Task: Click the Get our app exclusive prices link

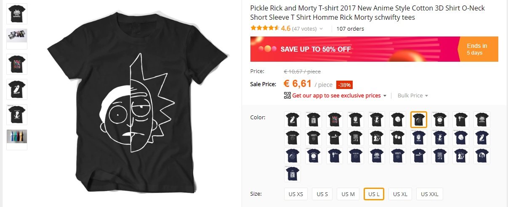Action: [336, 95]
